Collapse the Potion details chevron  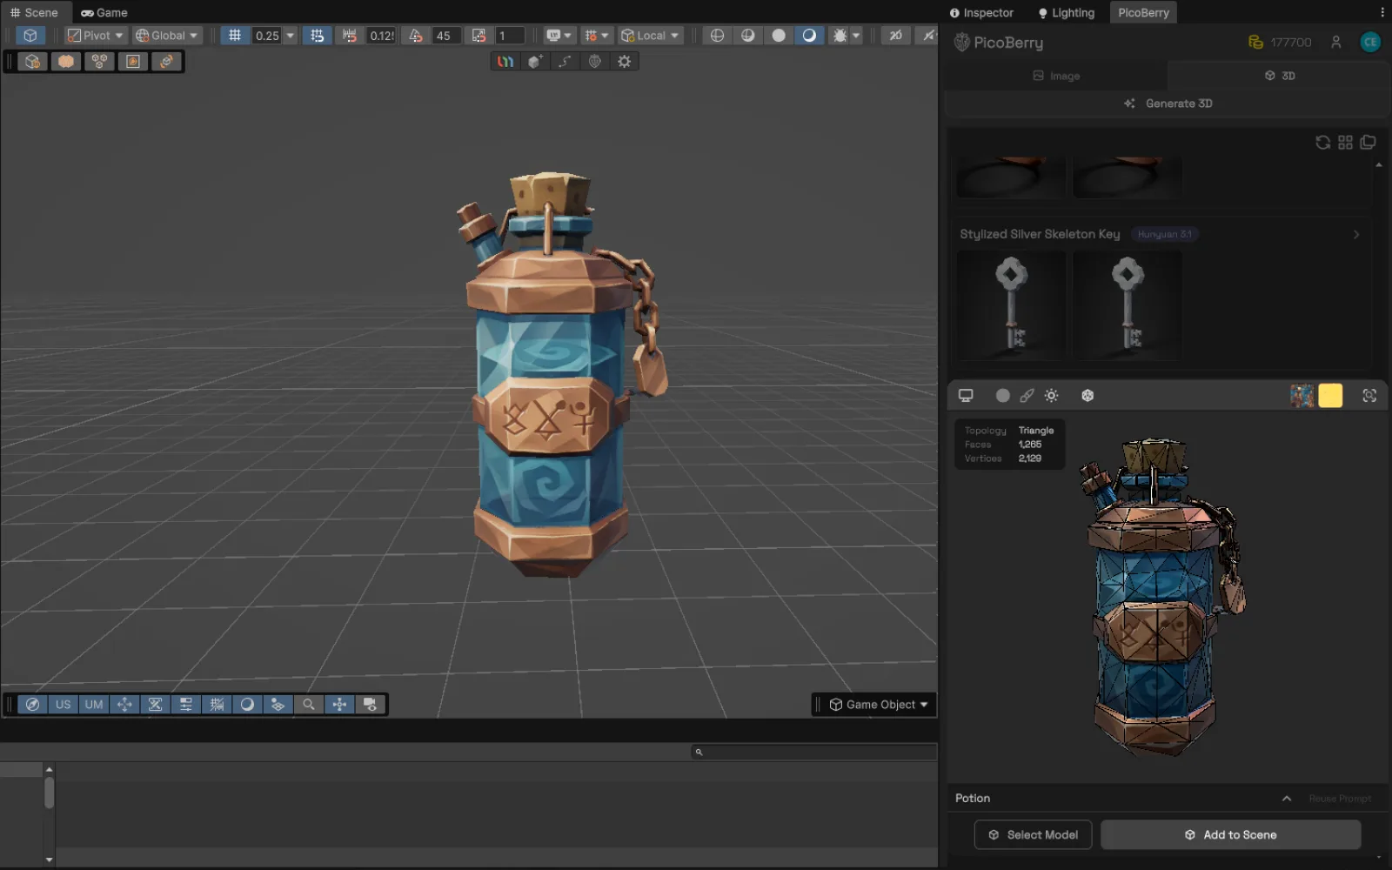click(1287, 799)
